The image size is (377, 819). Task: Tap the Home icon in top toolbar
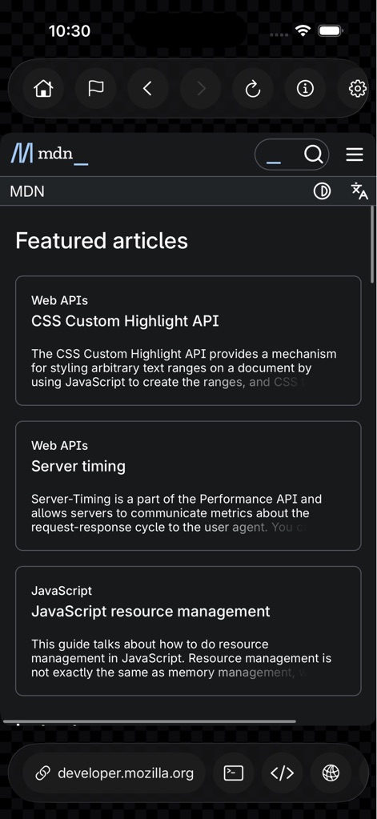coord(43,89)
